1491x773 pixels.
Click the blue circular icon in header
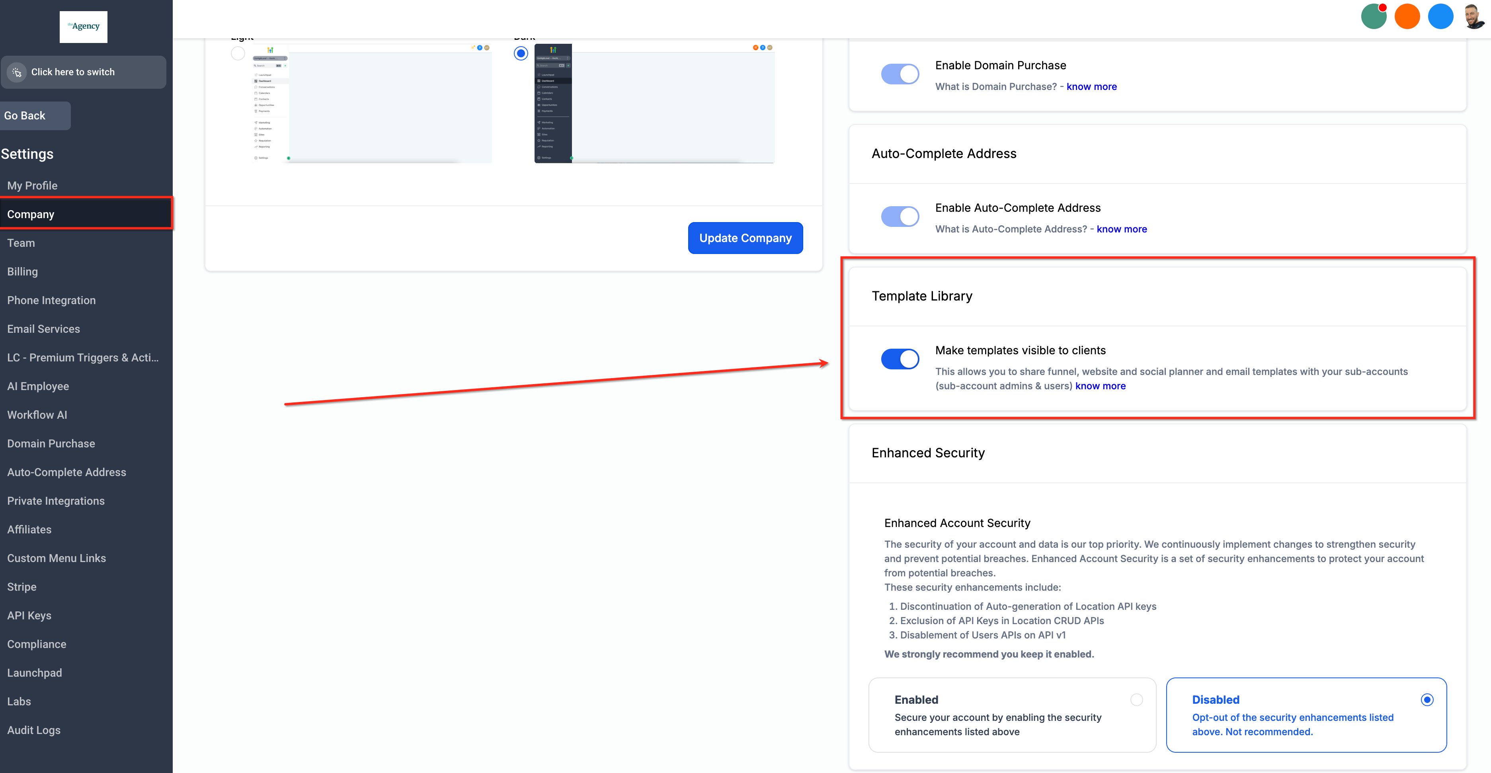(1440, 17)
